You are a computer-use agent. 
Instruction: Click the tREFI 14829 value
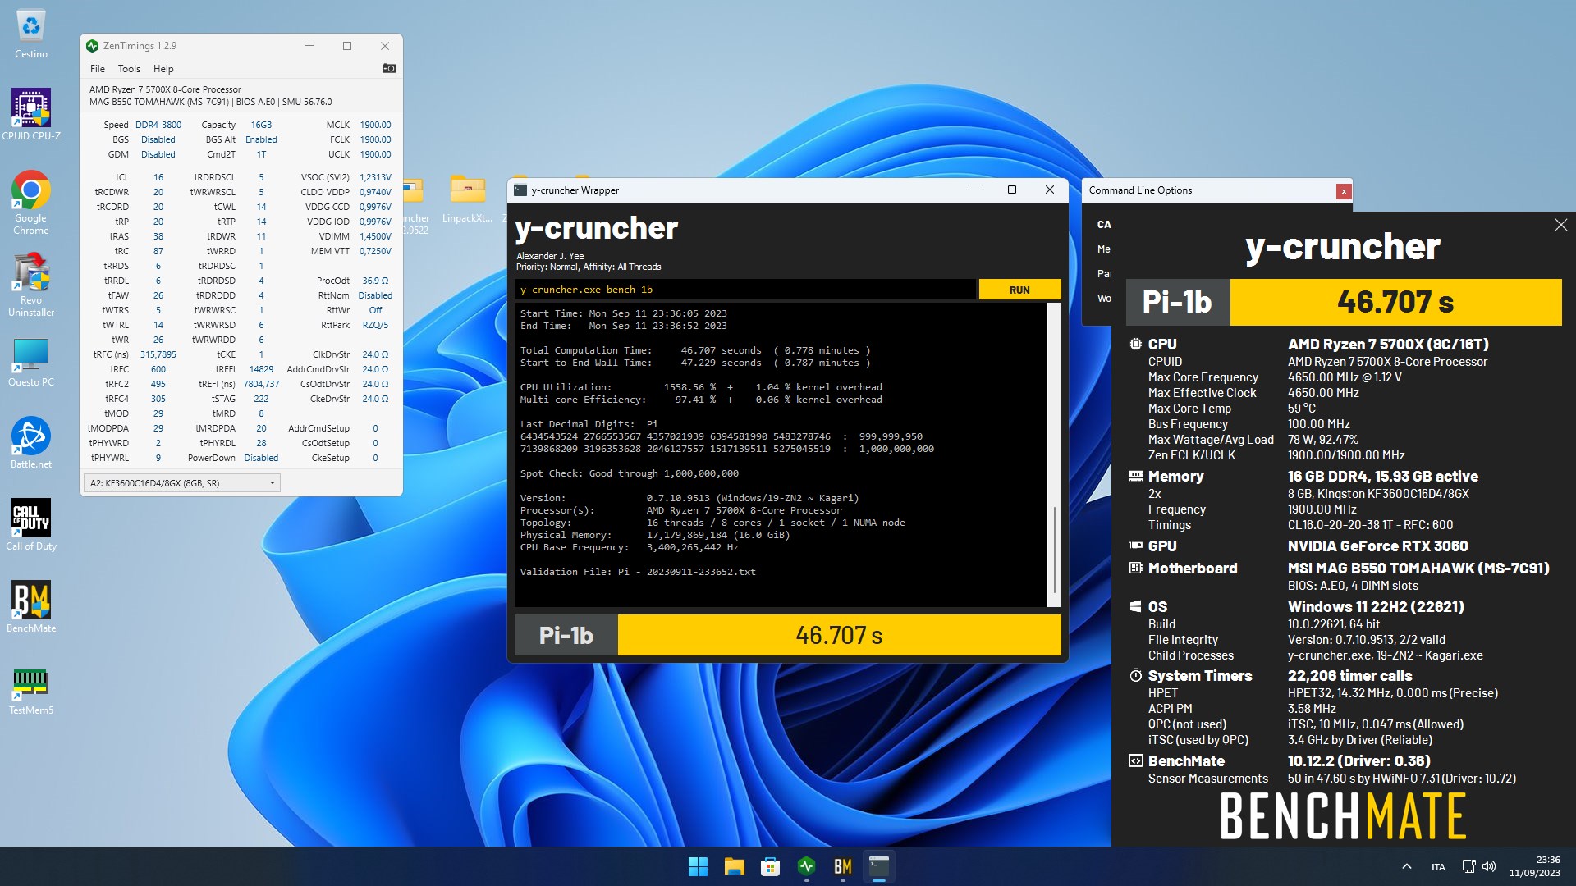pos(261,369)
